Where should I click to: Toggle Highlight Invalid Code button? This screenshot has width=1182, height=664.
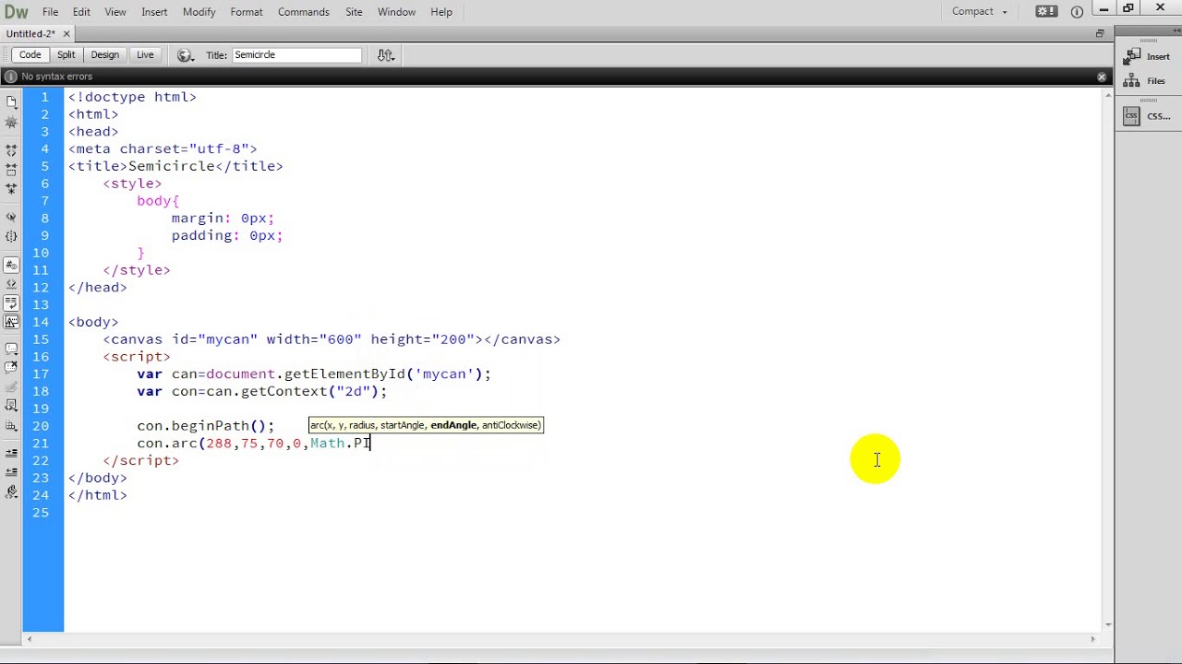click(11, 284)
